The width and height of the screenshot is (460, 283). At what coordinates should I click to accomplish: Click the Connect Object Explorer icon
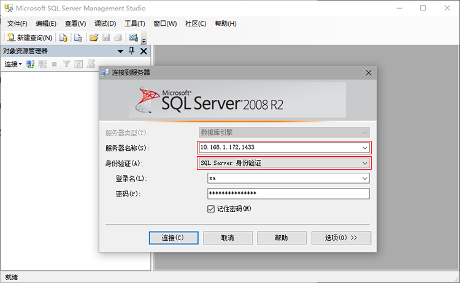(30, 64)
